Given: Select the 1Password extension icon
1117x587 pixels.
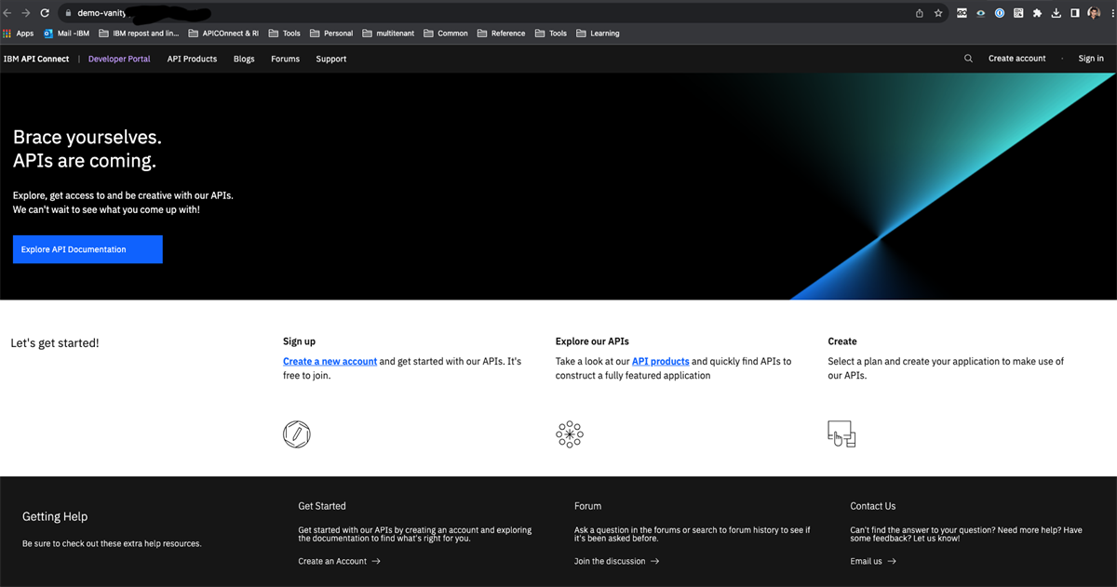Looking at the screenshot, I should coord(999,13).
